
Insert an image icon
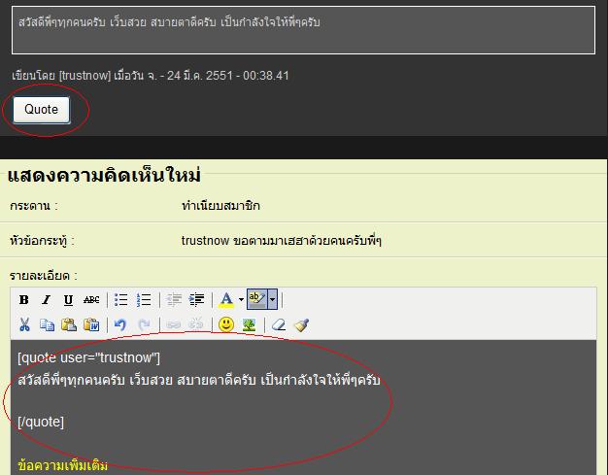click(x=249, y=324)
